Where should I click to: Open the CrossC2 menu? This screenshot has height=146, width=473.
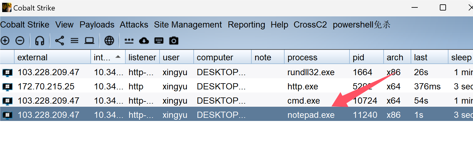point(310,25)
